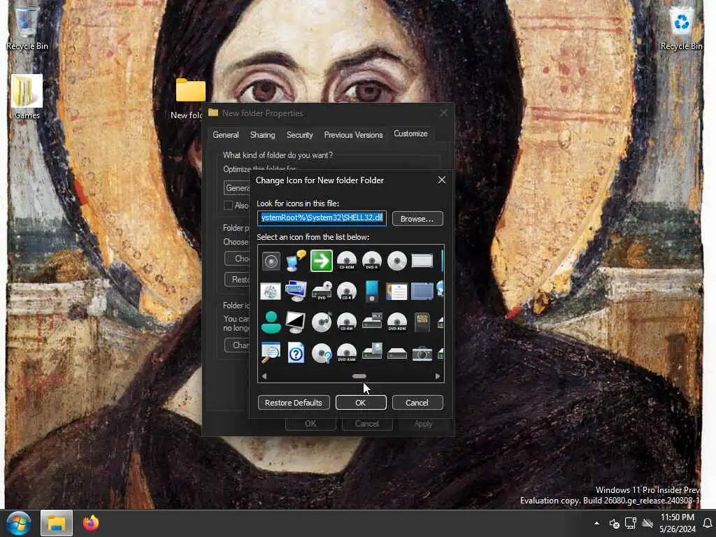Select the speaker icon in the icon list
The image size is (716, 537).
coord(271,262)
